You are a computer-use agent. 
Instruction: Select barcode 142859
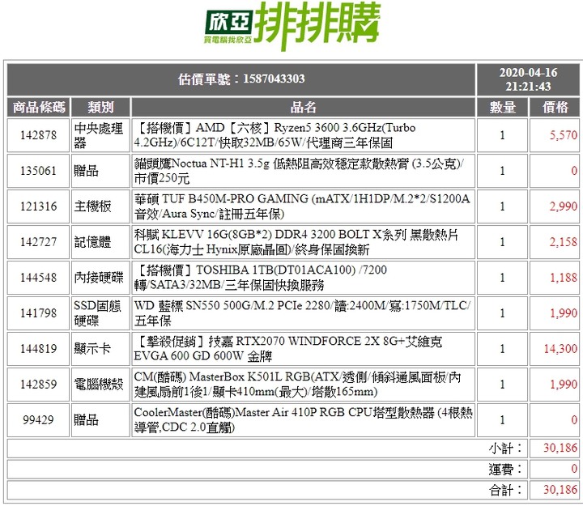tap(39, 384)
